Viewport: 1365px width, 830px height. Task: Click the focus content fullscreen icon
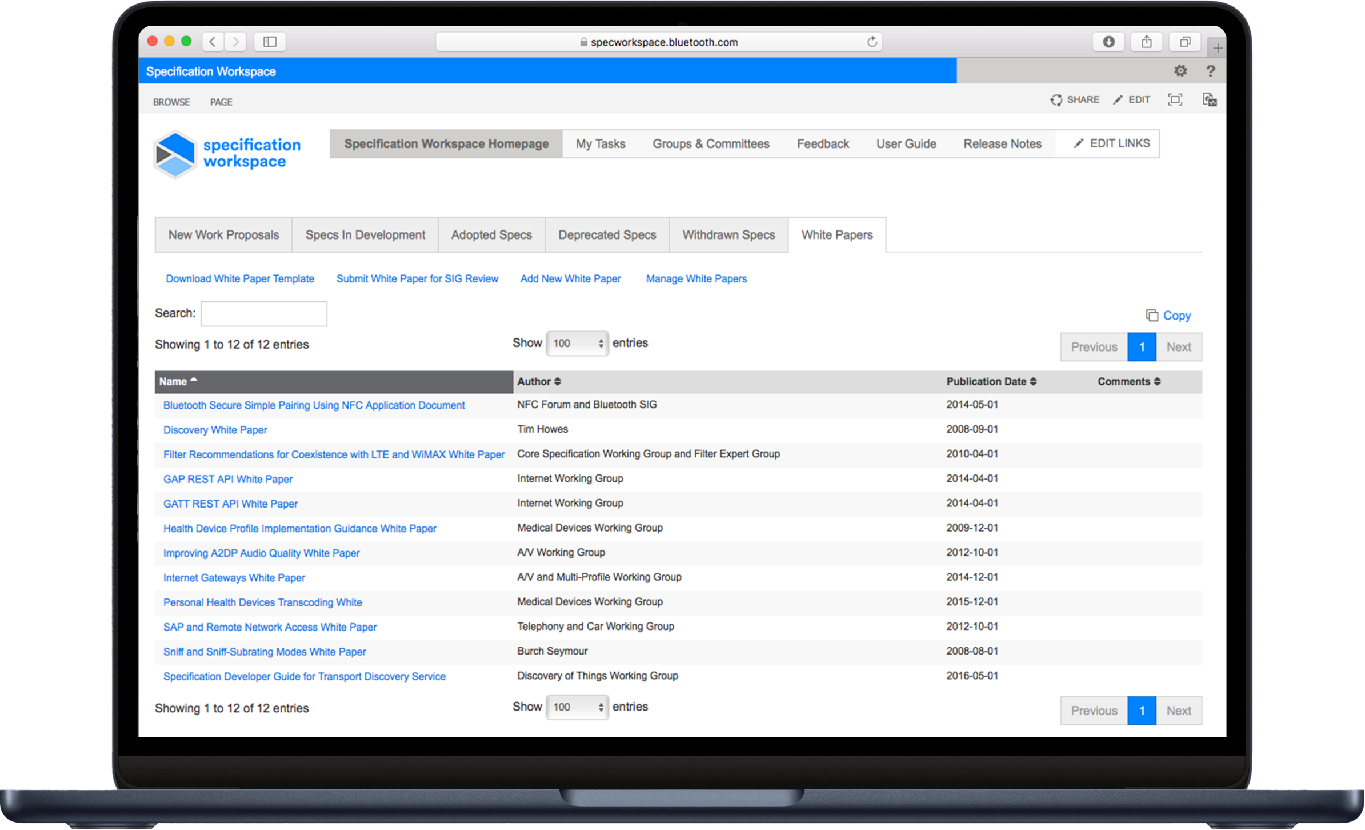(x=1175, y=100)
